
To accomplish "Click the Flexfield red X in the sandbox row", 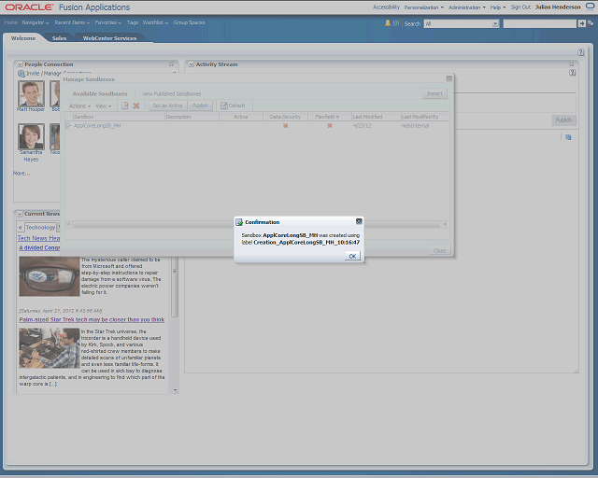I will tap(330, 125).
